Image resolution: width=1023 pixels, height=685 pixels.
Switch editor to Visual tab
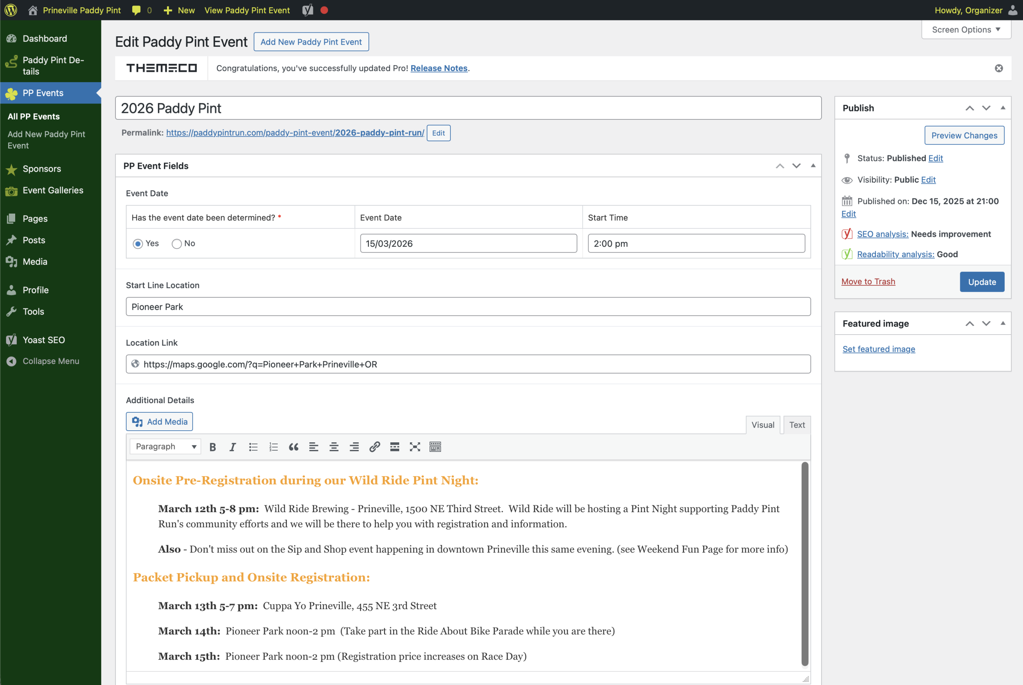(763, 425)
